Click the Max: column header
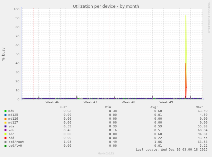The image size is (212, 157). (x=199, y=107)
